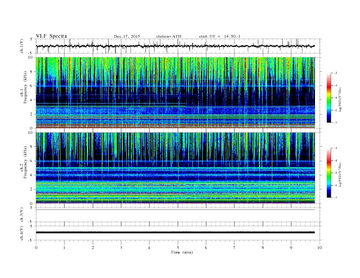Select the "ch.2 Frequency (kHz)" axis label

pyautogui.click(x=24, y=162)
